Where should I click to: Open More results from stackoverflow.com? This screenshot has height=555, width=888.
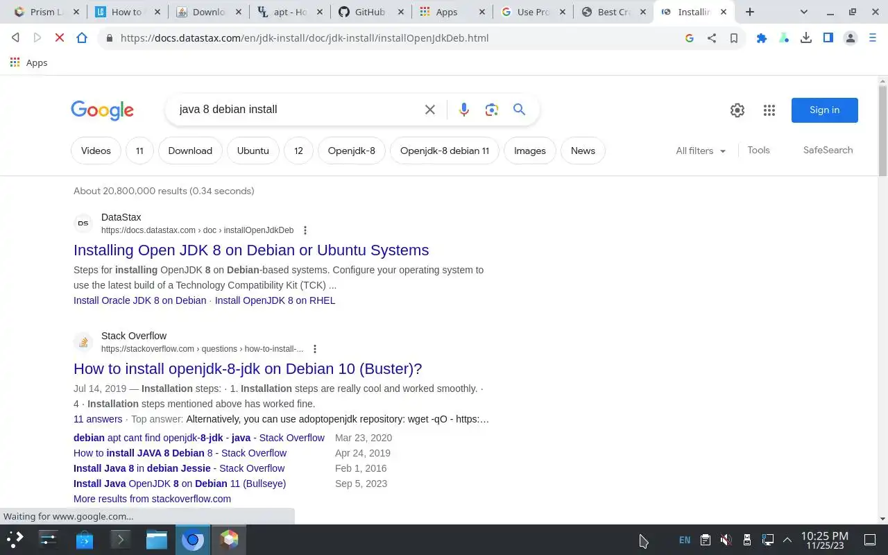pyautogui.click(x=152, y=499)
